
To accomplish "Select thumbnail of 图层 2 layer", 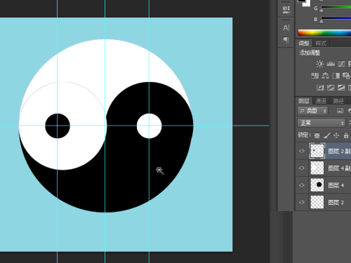I will coord(317,202).
